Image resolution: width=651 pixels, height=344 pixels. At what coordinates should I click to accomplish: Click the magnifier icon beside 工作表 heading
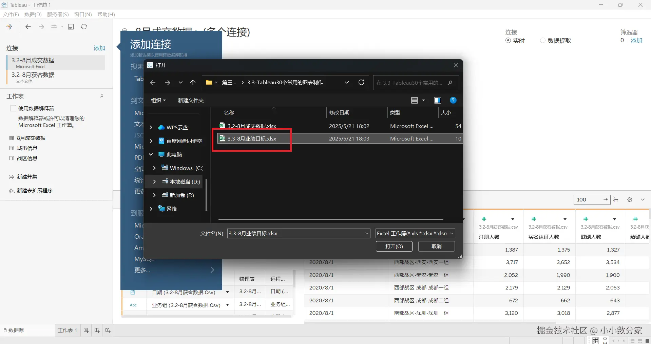point(101,96)
